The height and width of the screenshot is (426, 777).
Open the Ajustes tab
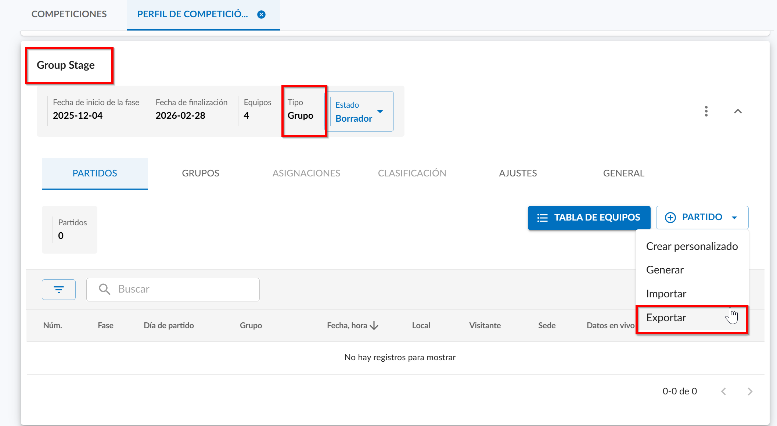click(518, 173)
